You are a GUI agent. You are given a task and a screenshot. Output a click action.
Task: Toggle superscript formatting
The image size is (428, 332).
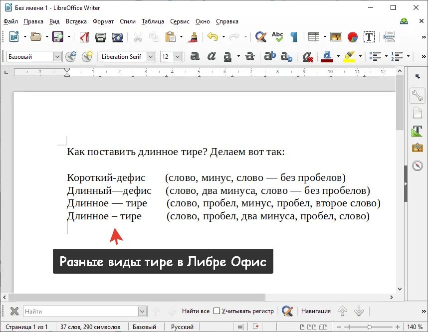tap(270, 56)
